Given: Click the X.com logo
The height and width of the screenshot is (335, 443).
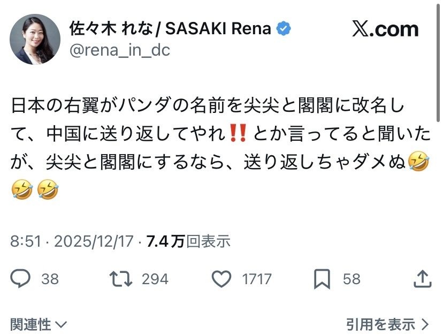Looking at the screenshot, I should (385, 29).
